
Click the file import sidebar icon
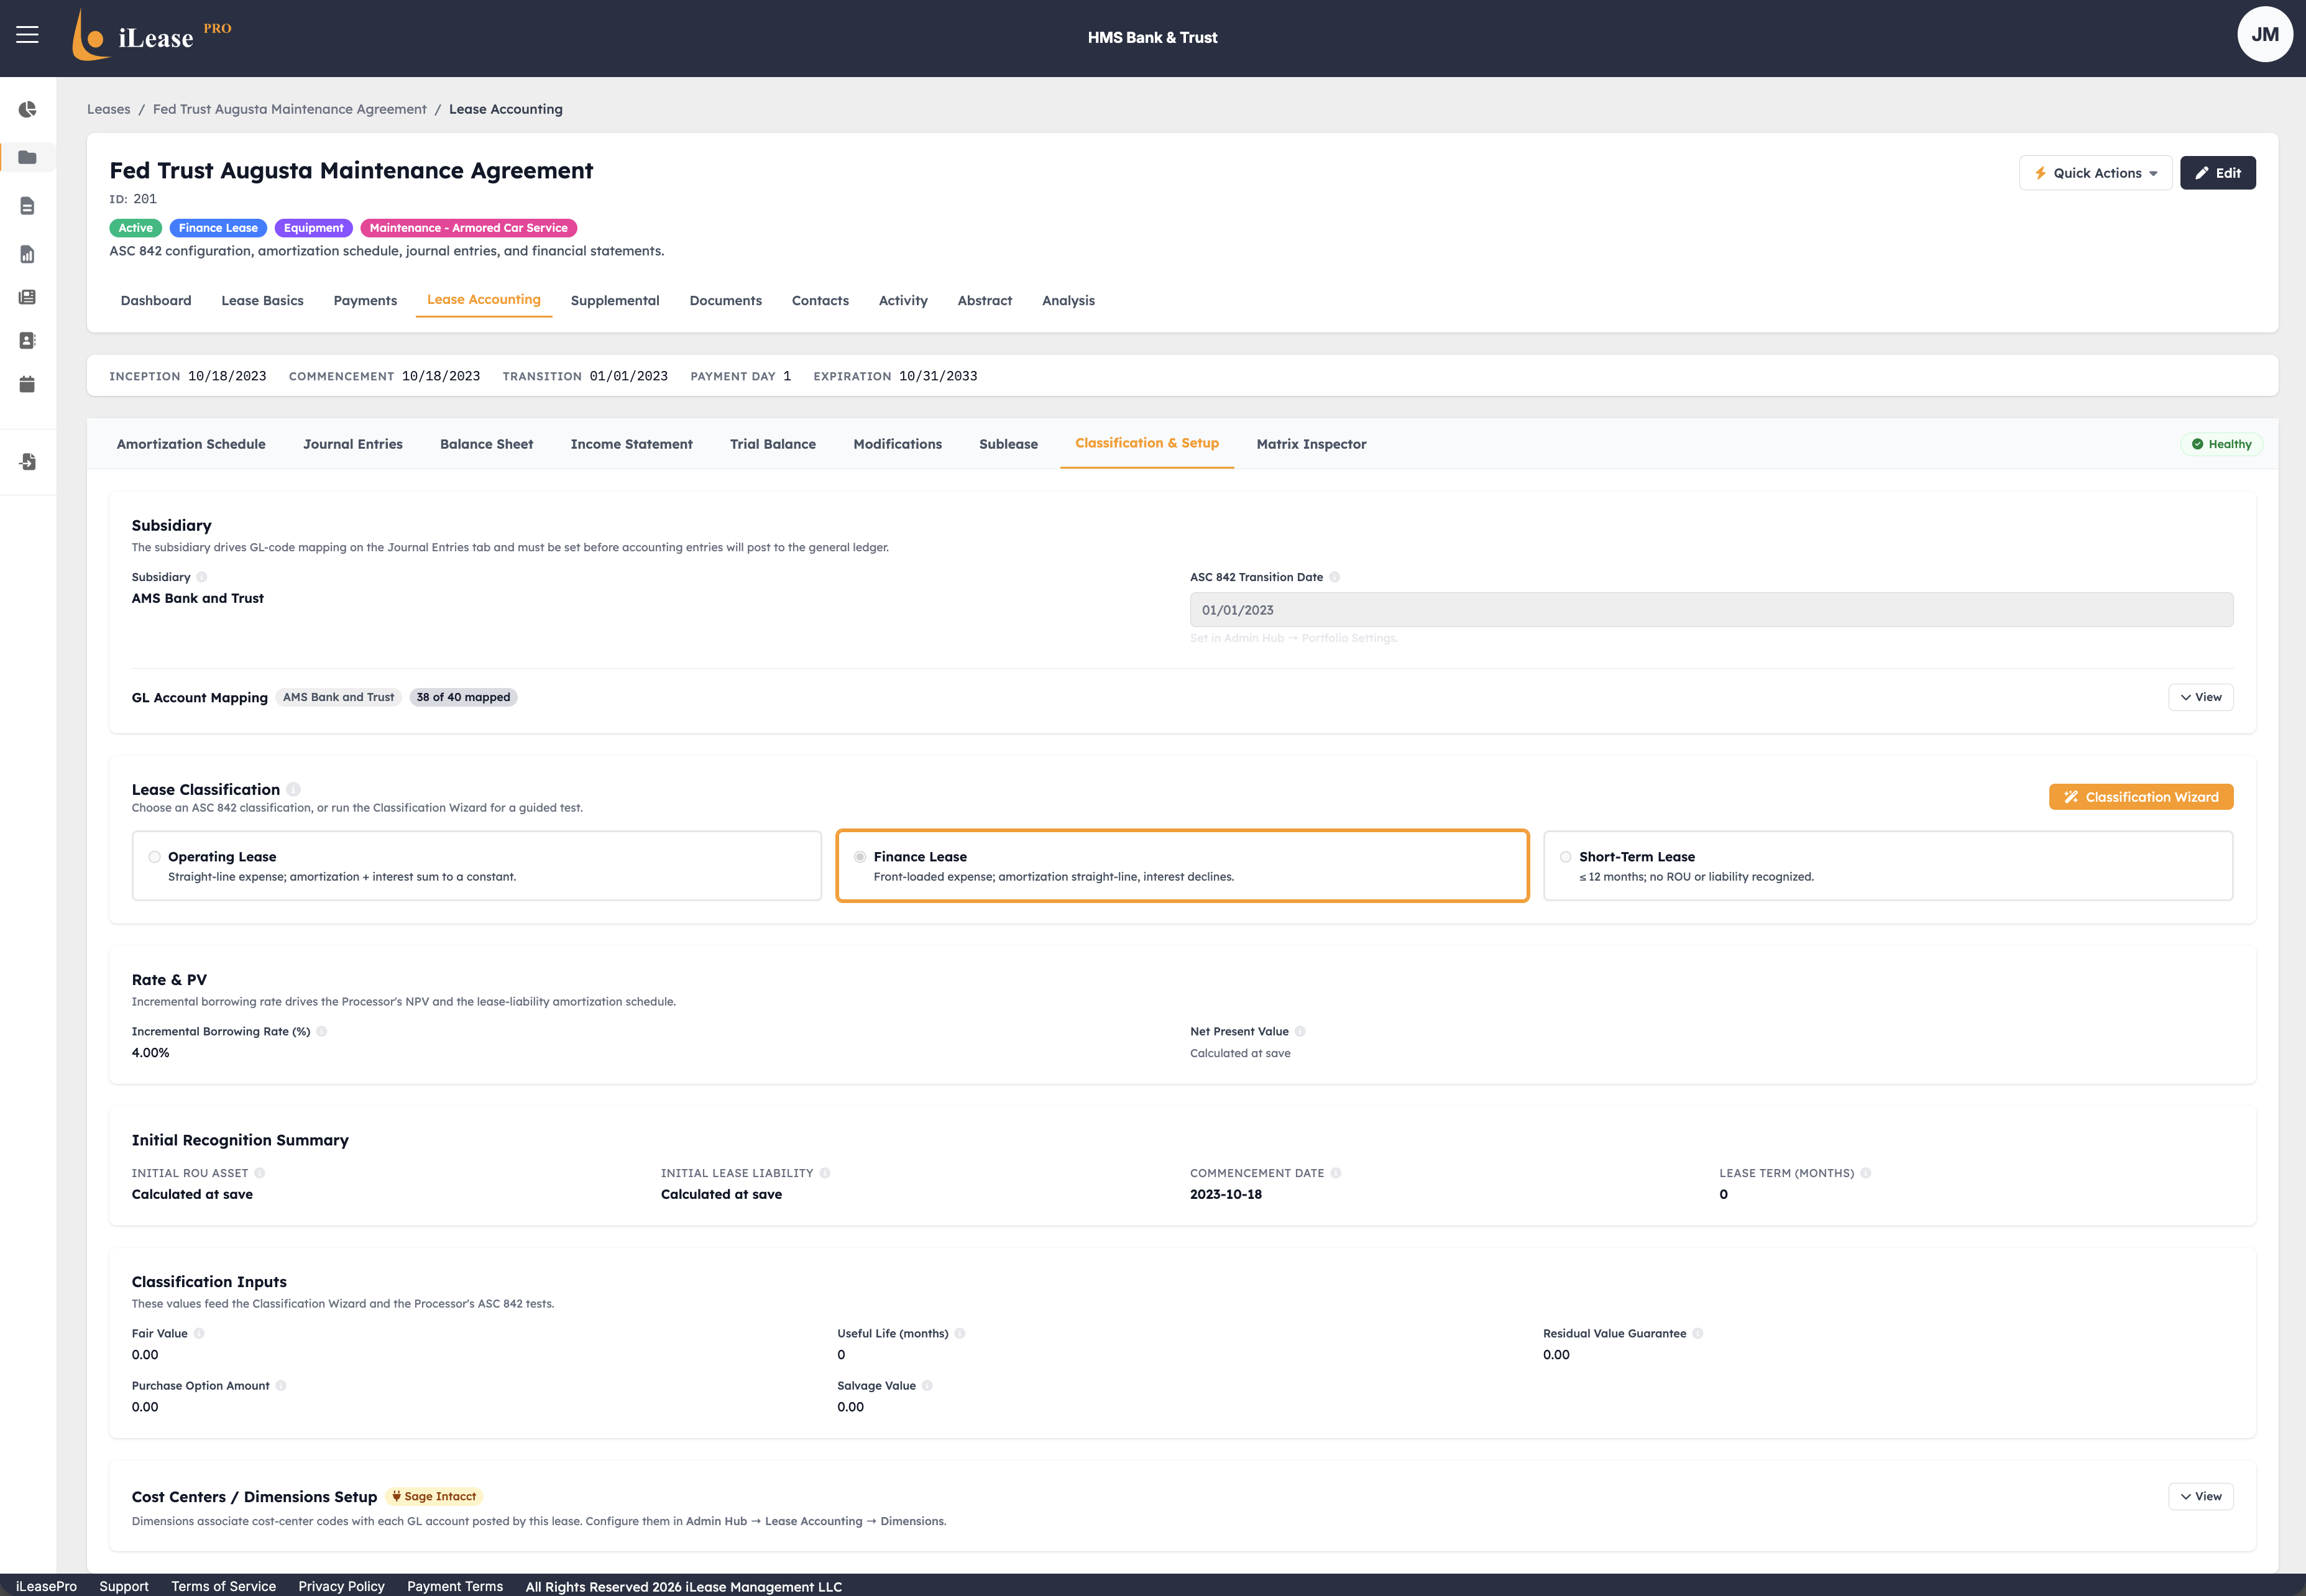(x=28, y=462)
